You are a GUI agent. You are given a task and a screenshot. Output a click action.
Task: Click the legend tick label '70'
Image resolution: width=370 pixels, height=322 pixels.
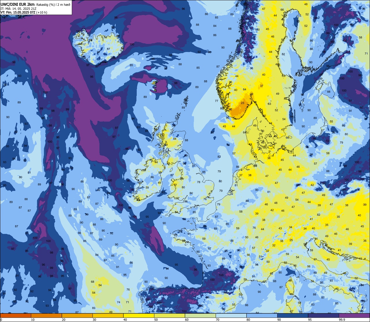click(x=217, y=320)
